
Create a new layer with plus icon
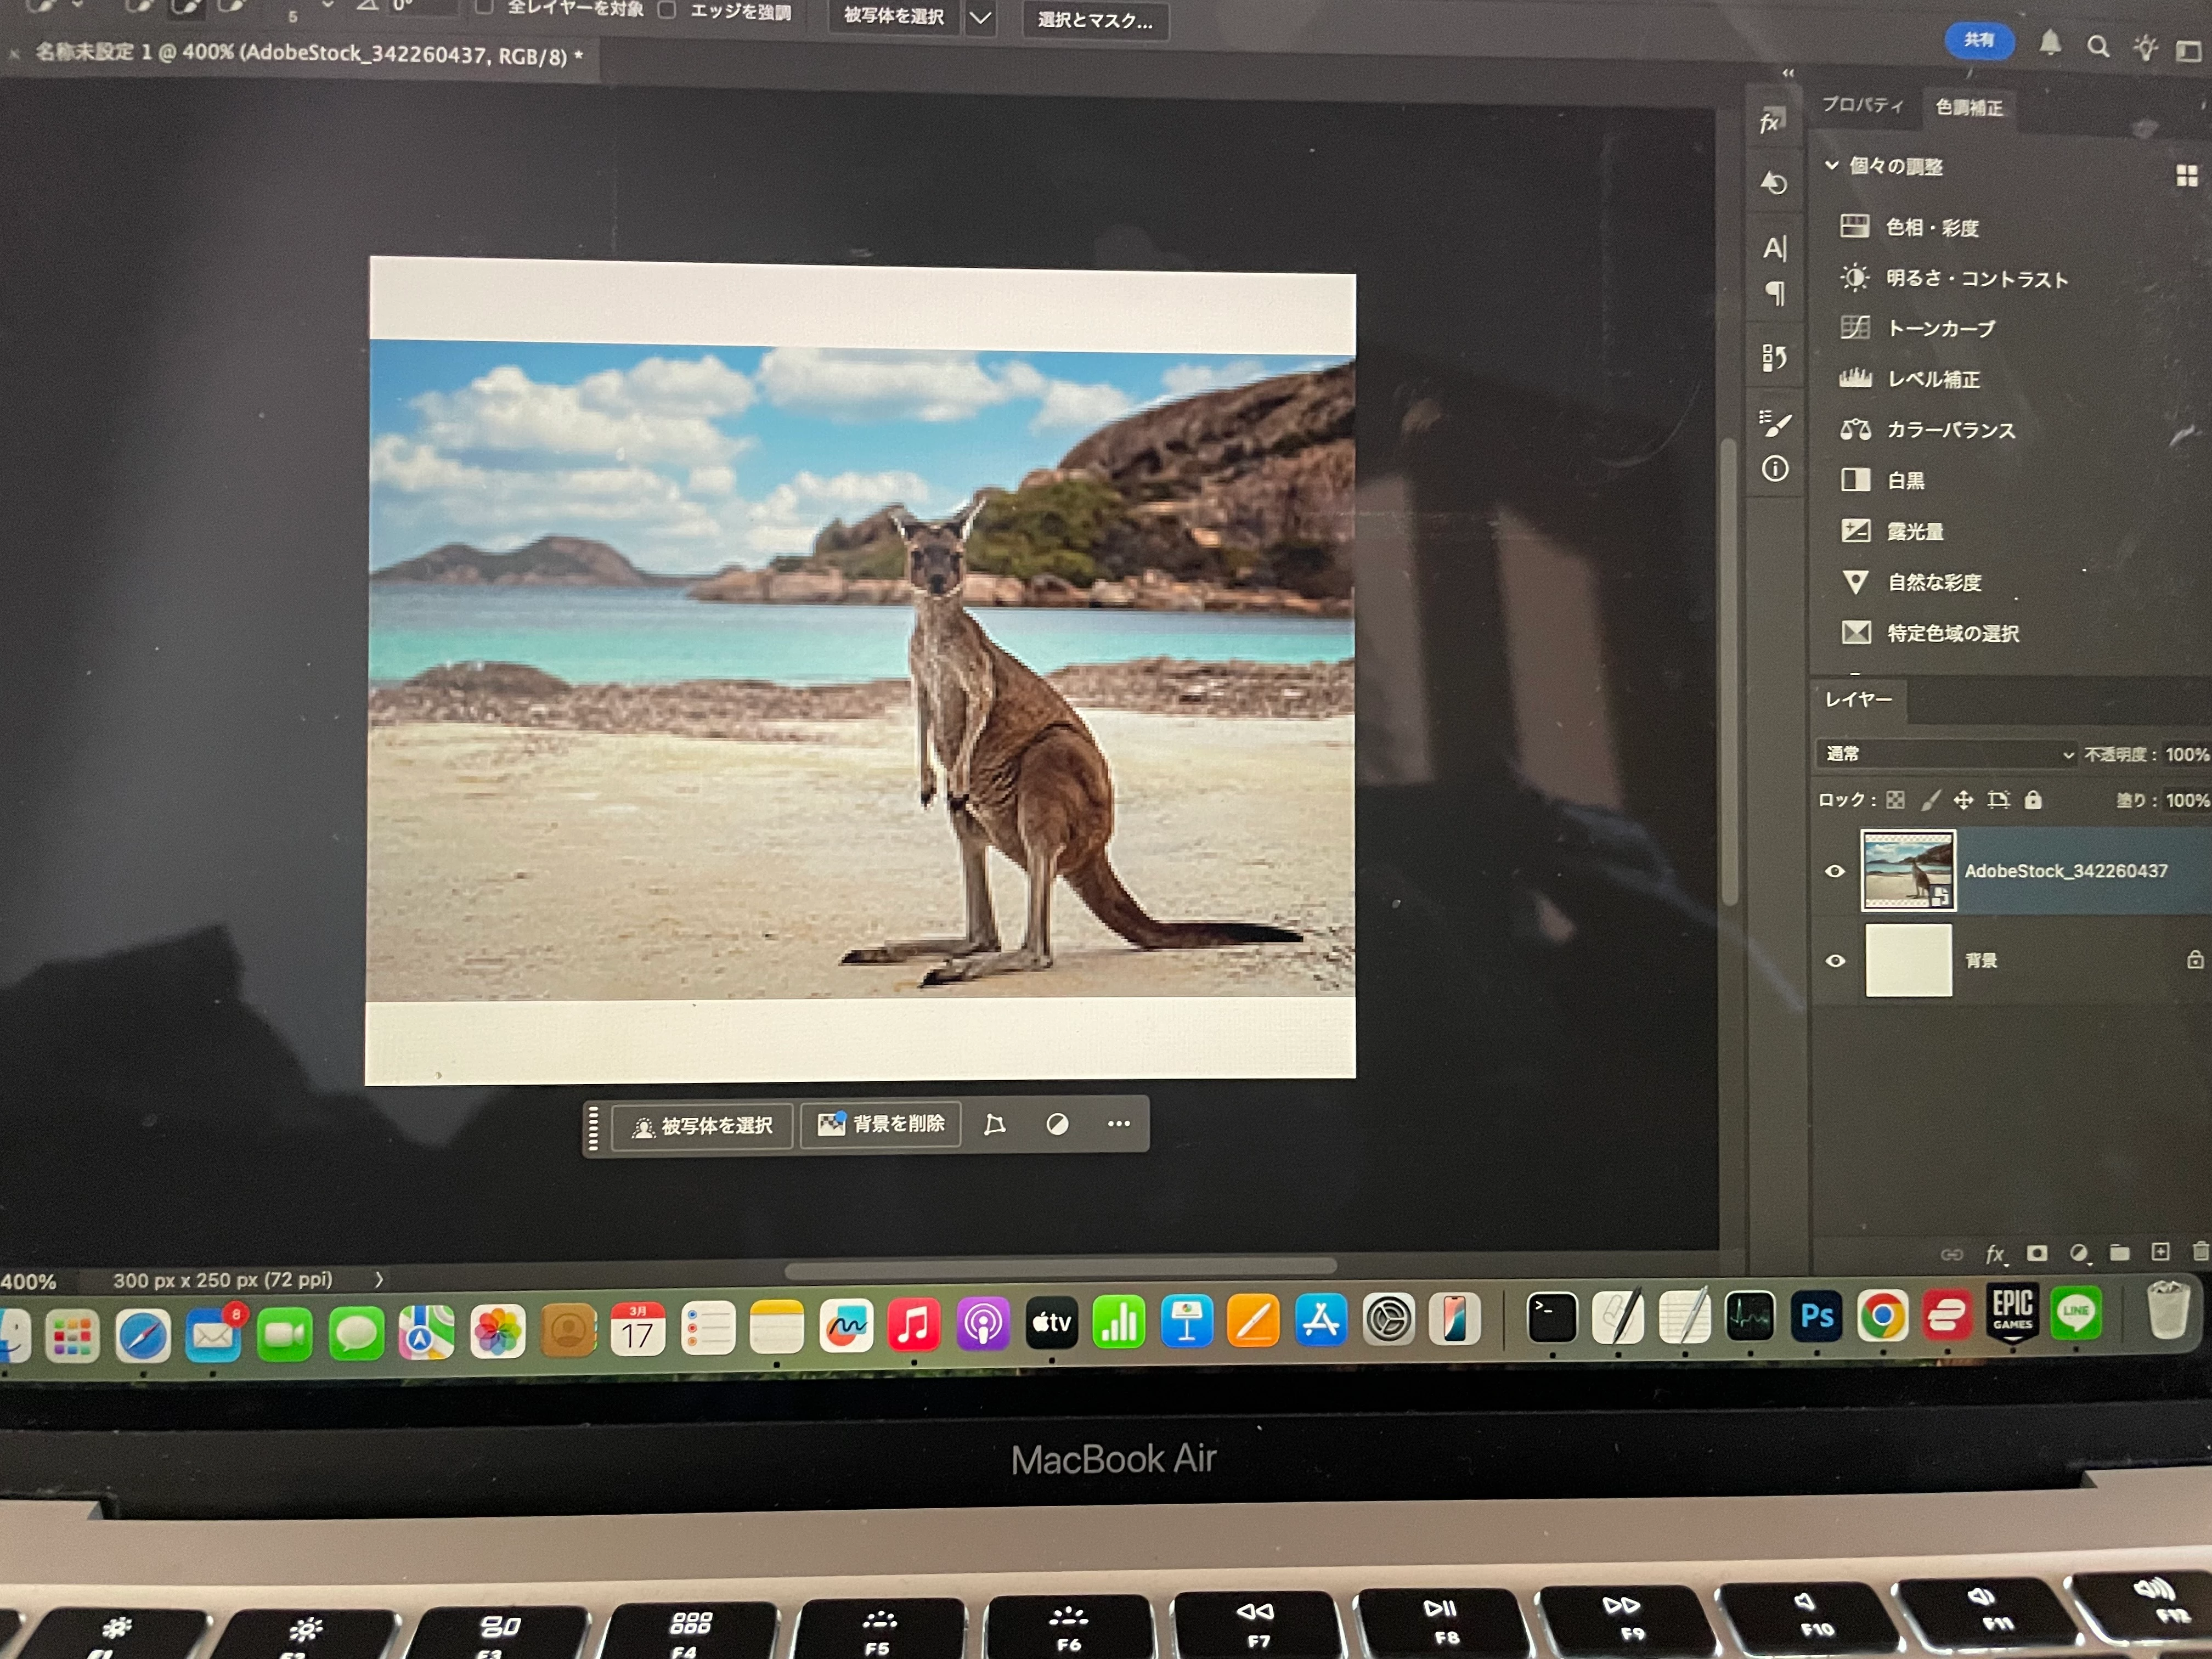[2160, 1252]
